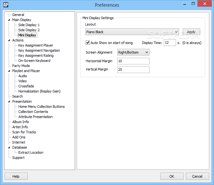Select Support tree item

(18, 158)
